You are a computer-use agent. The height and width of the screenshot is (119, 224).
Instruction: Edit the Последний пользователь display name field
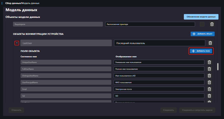click(x=159, y=43)
